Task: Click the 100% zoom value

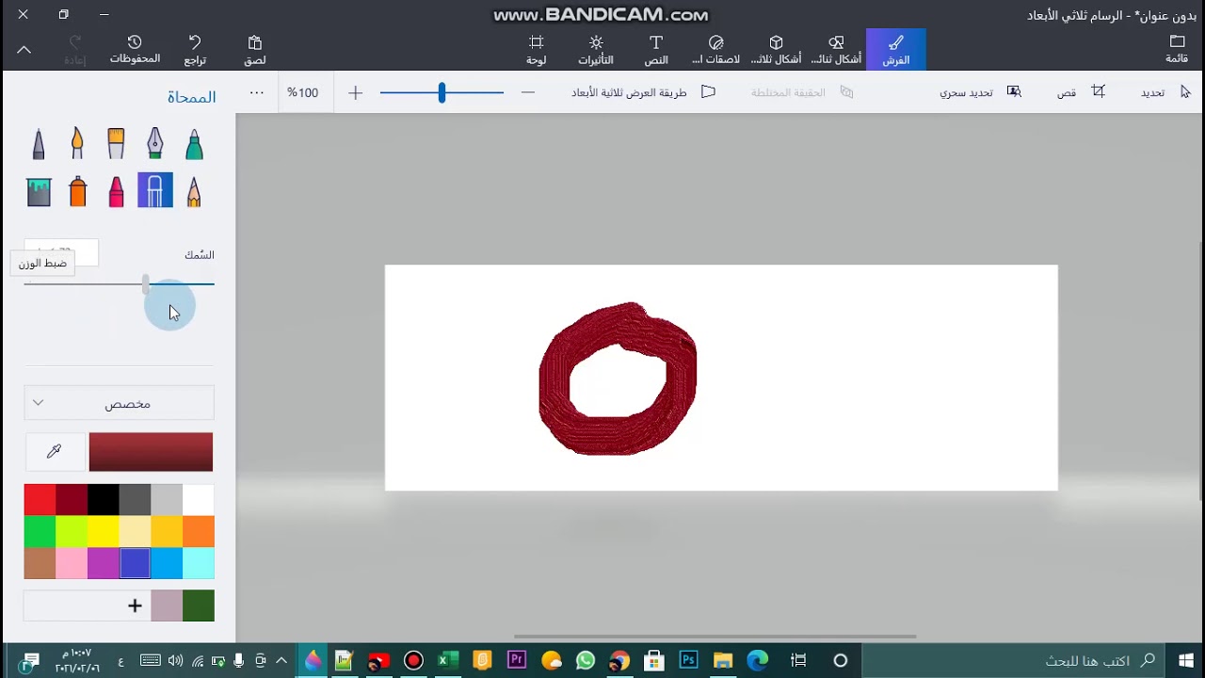Action: click(x=303, y=92)
